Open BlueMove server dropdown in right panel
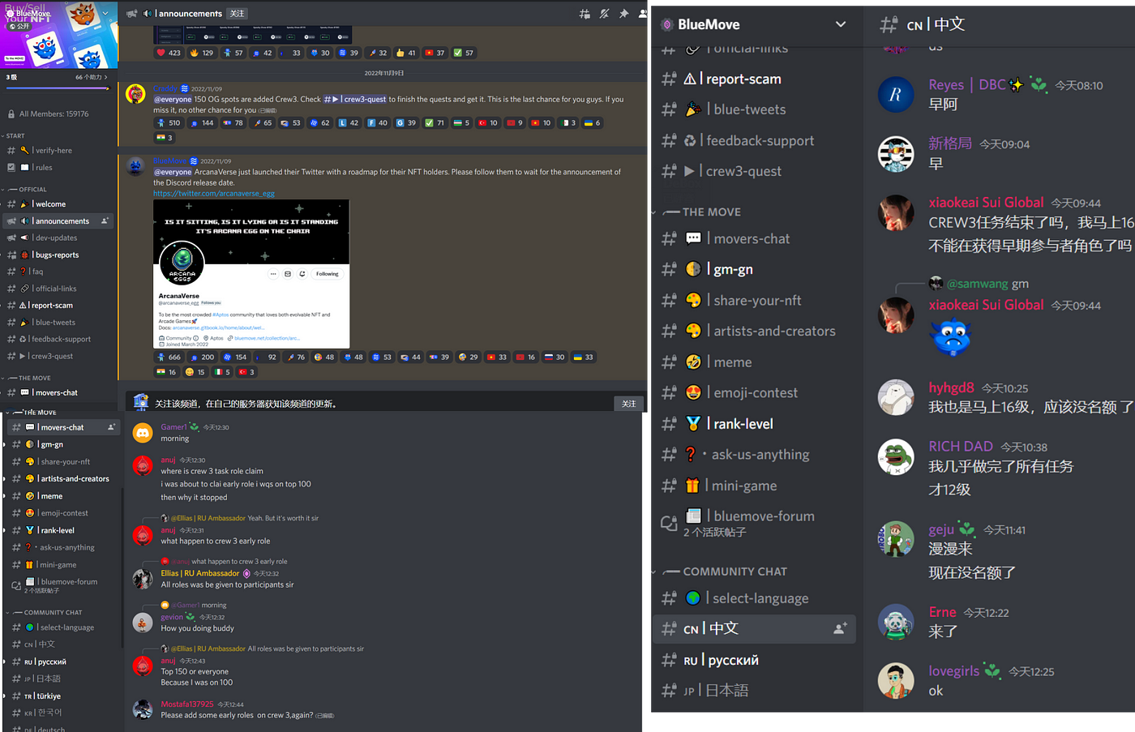The width and height of the screenshot is (1135, 732). click(841, 24)
